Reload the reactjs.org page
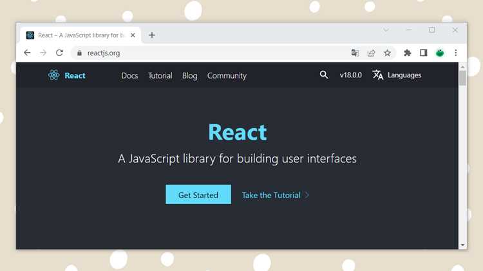The width and height of the screenshot is (483, 271). [59, 53]
